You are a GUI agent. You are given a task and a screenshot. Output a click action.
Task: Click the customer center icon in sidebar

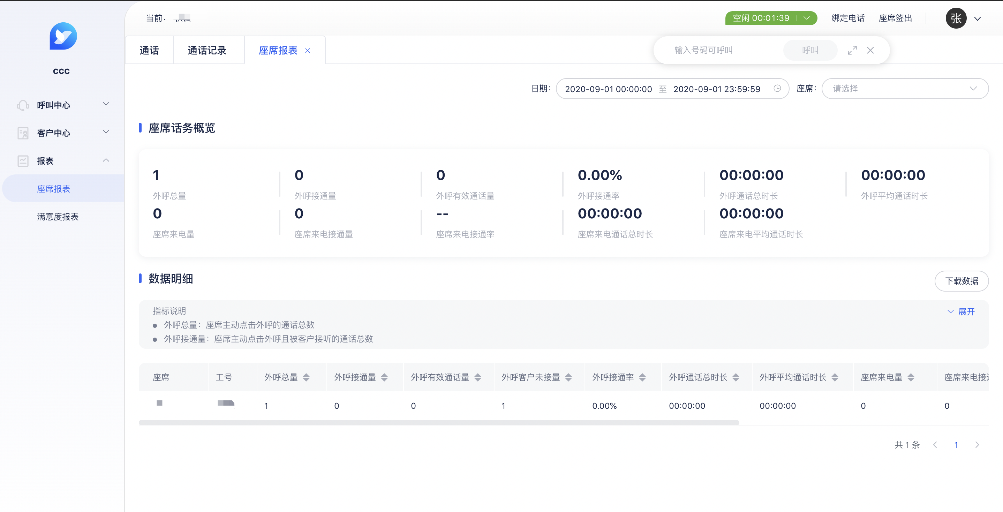pyautogui.click(x=23, y=133)
